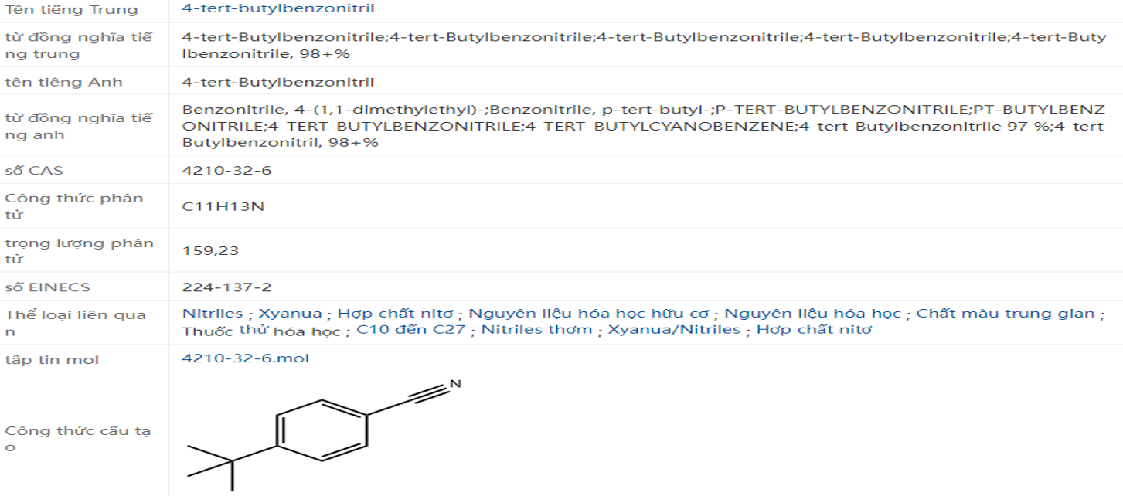Click the EINECS number 224-137-2
The width and height of the screenshot is (1123, 496).
226,287
